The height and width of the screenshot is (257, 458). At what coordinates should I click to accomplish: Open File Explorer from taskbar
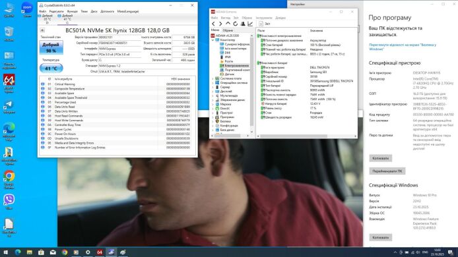[29, 252]
